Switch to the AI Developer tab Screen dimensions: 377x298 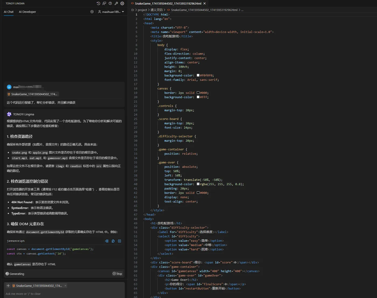tap(27, 12)
